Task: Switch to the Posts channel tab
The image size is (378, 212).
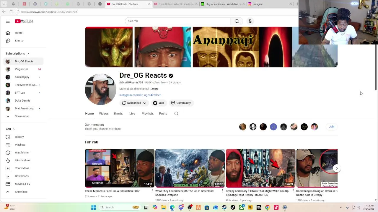Action: click(x=163, y=114)
